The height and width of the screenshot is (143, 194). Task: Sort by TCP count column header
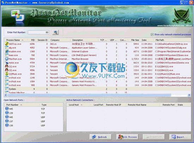click(x=103, y=40)
